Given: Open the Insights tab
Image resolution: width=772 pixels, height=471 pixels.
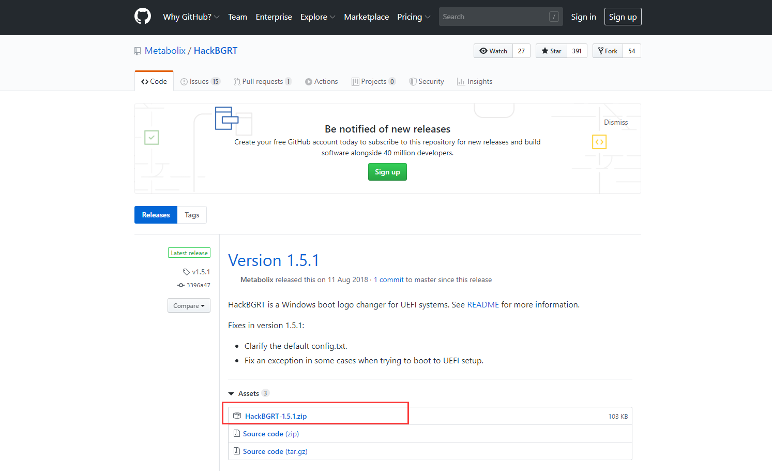Looking at the screenshot, I should pos(475,81).
